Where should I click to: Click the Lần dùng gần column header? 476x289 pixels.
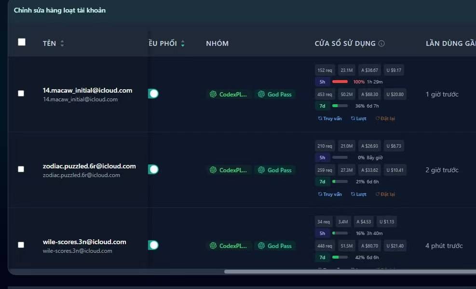pos(450,43)
